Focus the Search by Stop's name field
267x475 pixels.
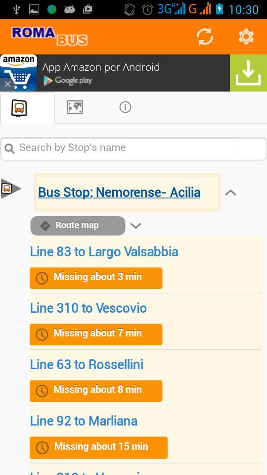point(133,149)
